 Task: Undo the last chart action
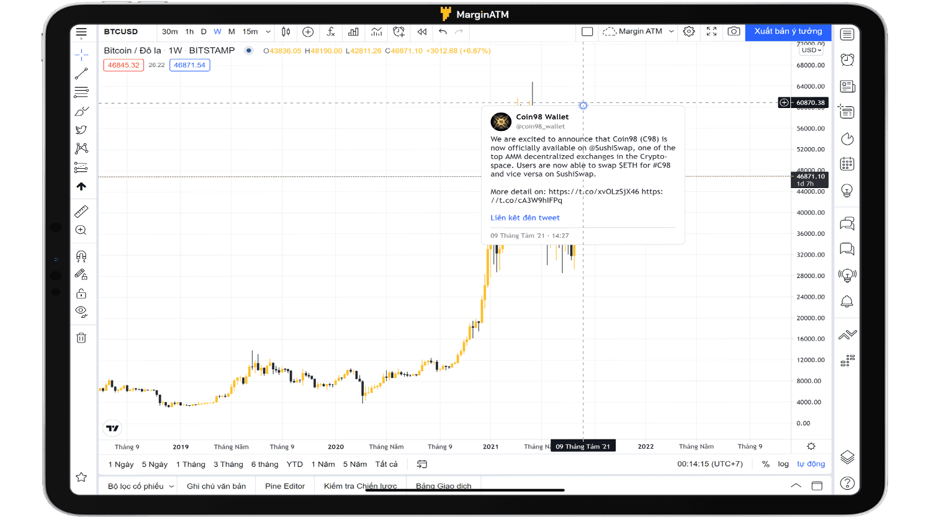[x=443, y=32]
